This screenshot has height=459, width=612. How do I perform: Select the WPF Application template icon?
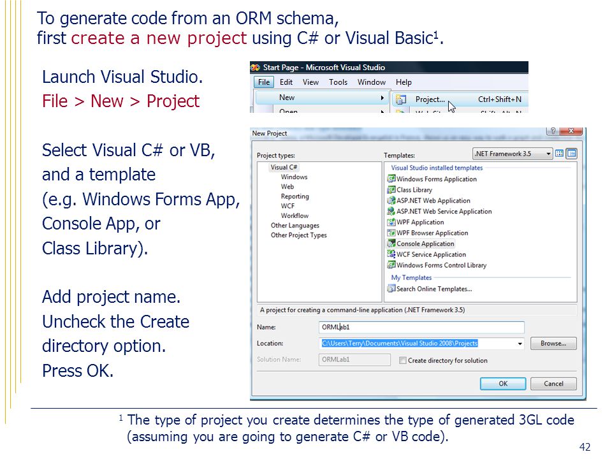tap(391, 222)
